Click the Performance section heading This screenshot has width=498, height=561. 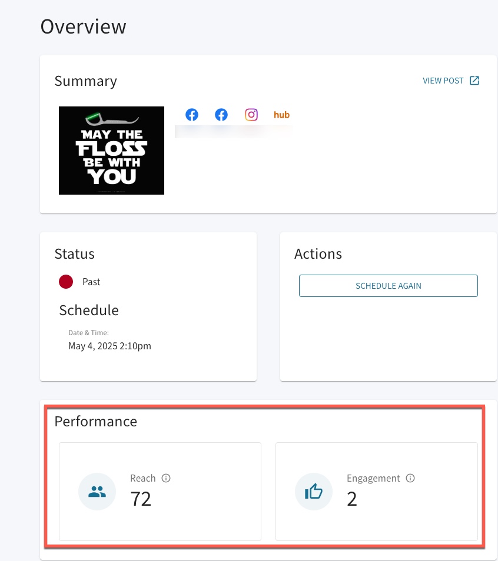(x=96, y=422)
